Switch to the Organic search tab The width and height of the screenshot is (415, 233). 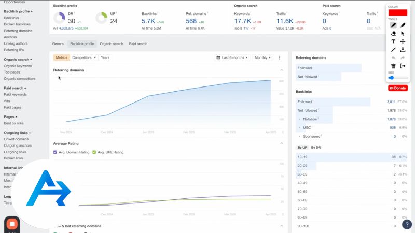pos(112,44)
